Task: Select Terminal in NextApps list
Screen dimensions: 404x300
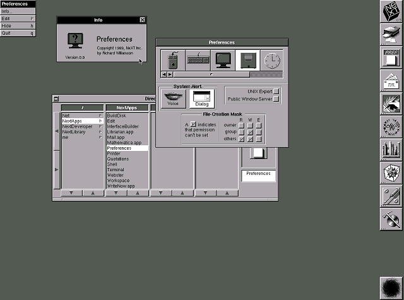Action: coord(127,170)
